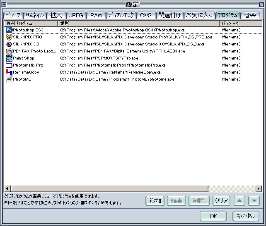Click the disabled 編集 button
This screenshot has height=226, width=266.
pos(177,201)
